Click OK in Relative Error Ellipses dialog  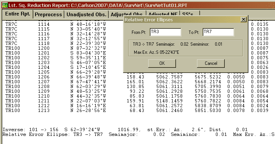(162, 63)
